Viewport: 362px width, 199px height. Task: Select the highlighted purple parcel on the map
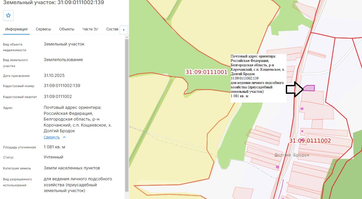click(309, 88)
